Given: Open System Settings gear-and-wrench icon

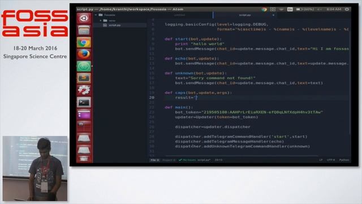Looking at the screenshot, I should 84,90.
